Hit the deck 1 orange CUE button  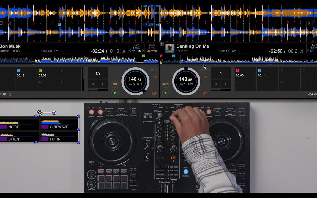[115, 84]
